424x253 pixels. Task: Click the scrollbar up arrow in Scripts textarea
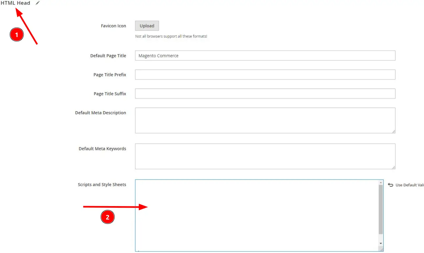[x=380, y=183]
